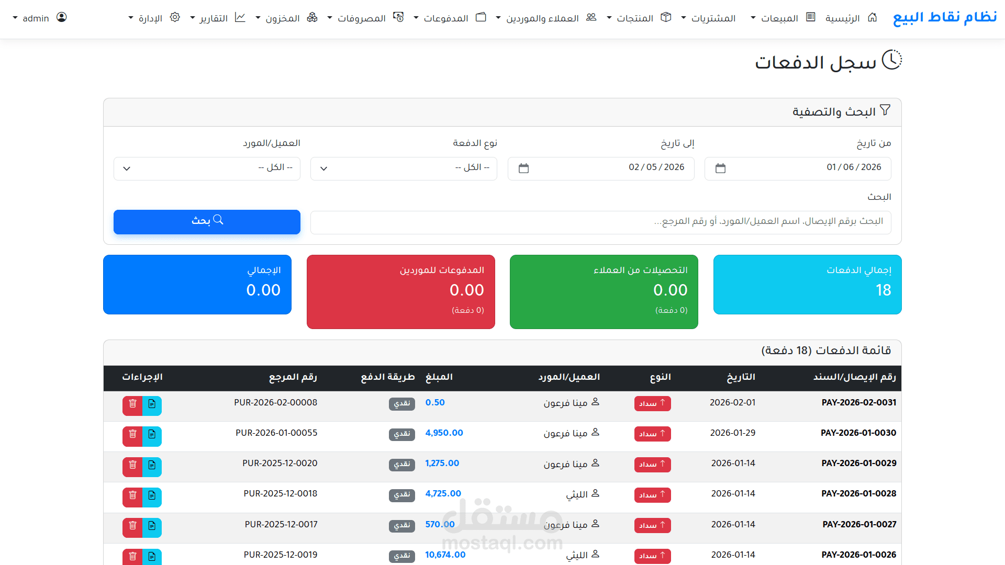Open calendar picker for إلى تاريخ field

pyautogui.click(x=523, y=168)
